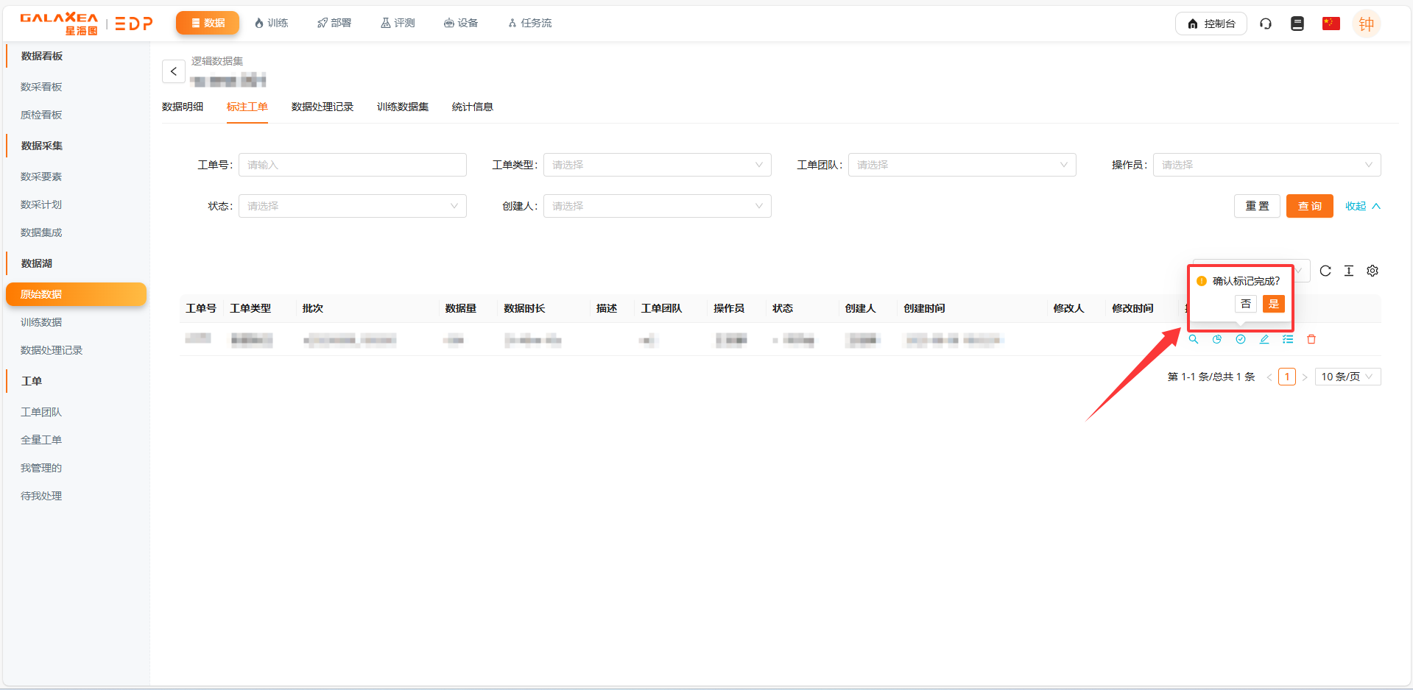Switch language via the China flag icon
The image size is (1413, 690).
1331,24
